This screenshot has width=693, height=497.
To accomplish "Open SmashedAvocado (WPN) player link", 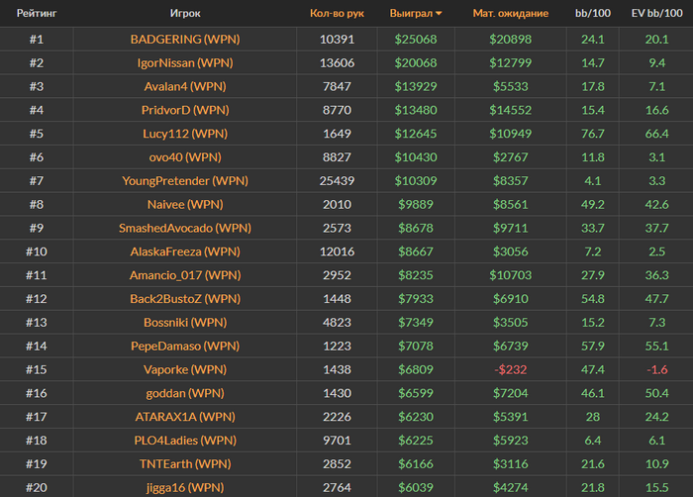I will click(185, 228).
